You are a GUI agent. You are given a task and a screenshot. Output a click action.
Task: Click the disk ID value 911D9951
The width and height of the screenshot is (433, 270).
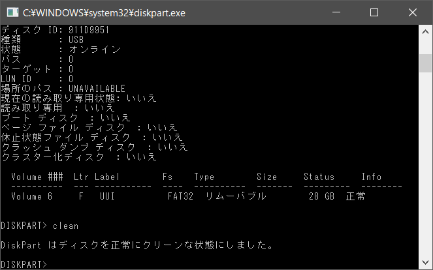(89, 30)
